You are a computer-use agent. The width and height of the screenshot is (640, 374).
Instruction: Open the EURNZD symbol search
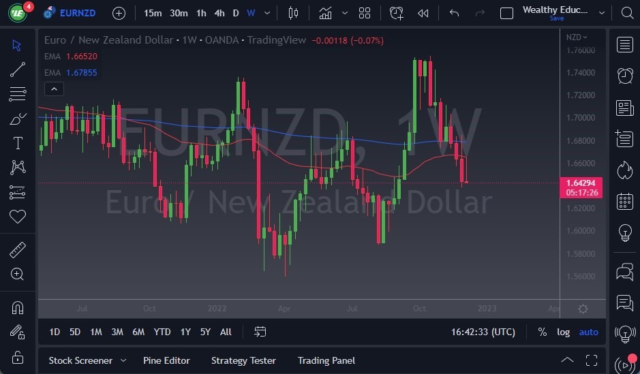[x=70, y=13]
